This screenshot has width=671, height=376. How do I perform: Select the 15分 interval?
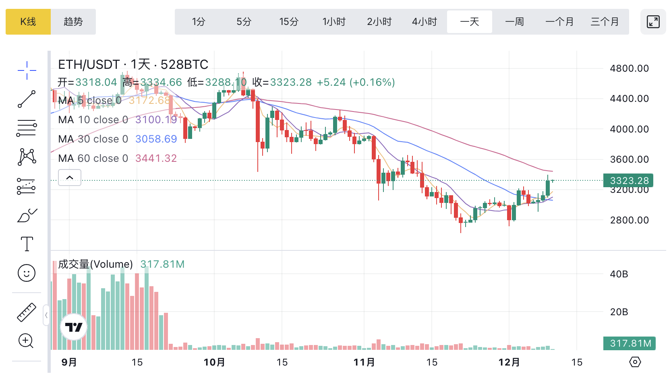tap(289, 22)
